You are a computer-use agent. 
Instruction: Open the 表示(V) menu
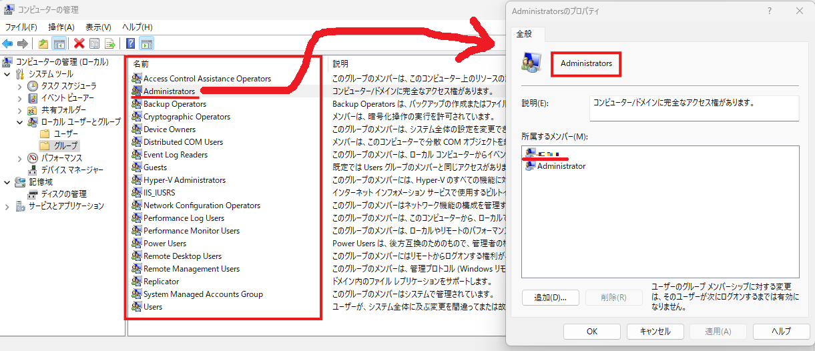pyautogui.click(x=98, y=27)
